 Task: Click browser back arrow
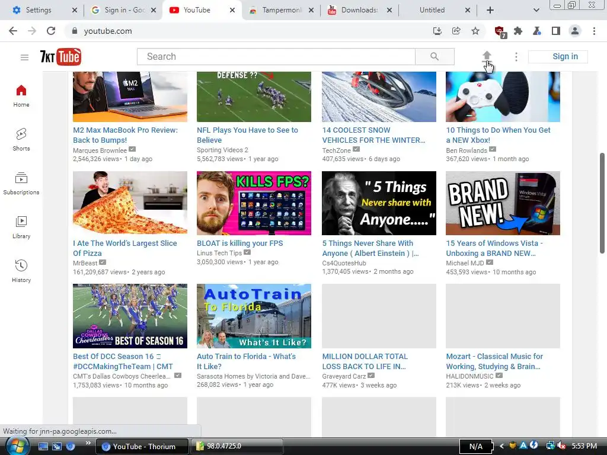point(13,31)
